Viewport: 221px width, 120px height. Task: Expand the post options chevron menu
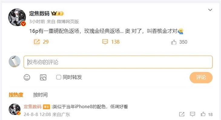point(210,10)
